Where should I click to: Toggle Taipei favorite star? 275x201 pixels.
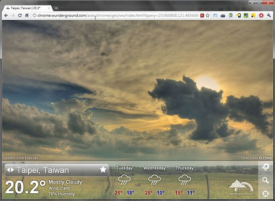pos(103,170)
